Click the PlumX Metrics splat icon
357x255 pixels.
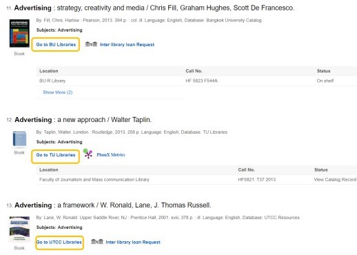(88, 154)
